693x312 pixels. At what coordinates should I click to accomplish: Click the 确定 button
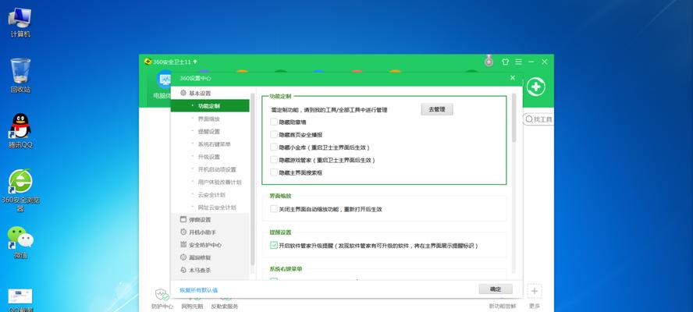pyautogui.click(x=496, y=289)
